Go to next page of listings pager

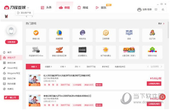coord(161,67)
